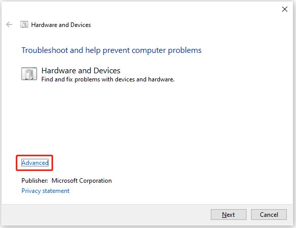
Task: Click the words devices and hardware in description
Action: click(x=144, y=79)
